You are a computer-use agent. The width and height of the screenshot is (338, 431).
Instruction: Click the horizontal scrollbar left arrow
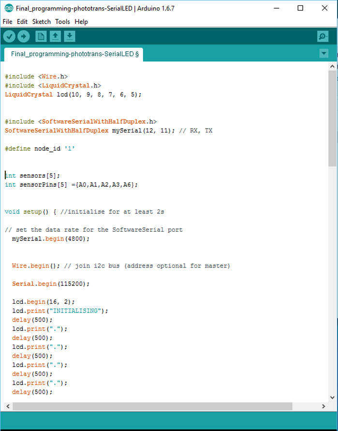tap(8, 406)
